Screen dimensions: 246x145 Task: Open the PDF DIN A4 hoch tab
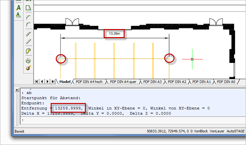[x=89, y=82]
